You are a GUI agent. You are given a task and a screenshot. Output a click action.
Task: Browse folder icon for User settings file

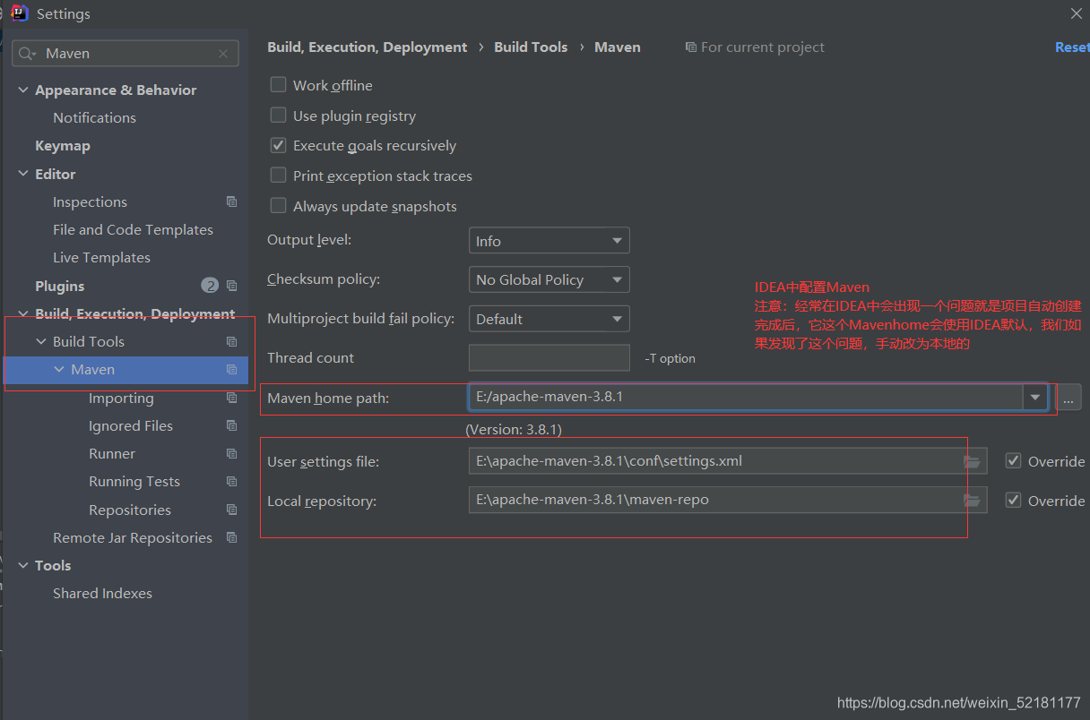972,462
